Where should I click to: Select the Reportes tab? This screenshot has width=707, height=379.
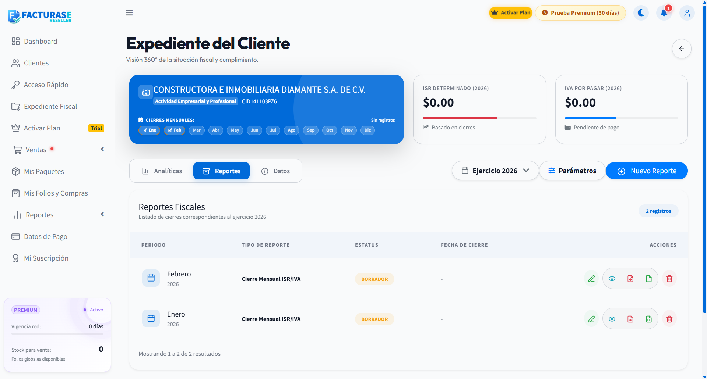coord(221,171)
